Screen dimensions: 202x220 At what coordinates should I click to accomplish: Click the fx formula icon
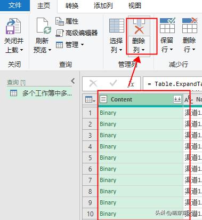coord(131,84)
